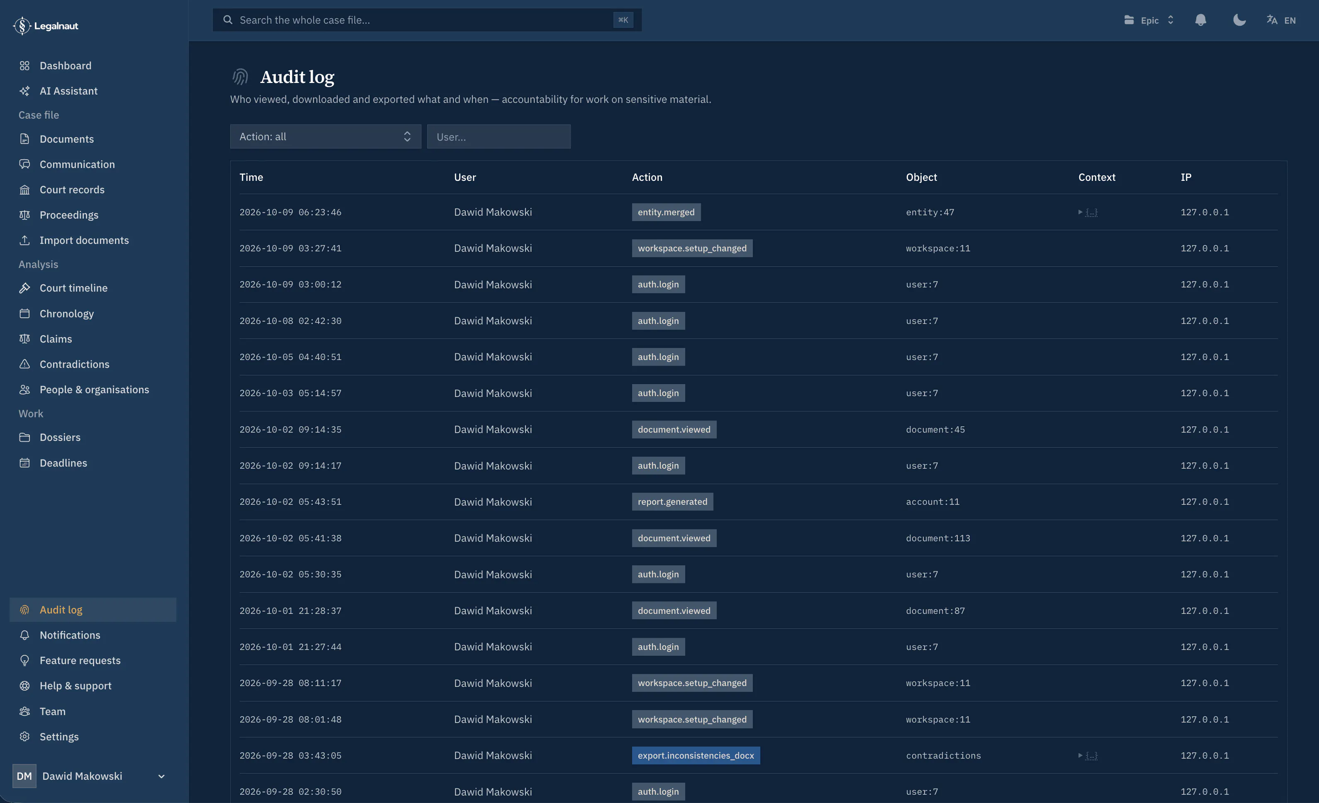Click the entity.merged action badge
Image resolution: width=1319 pixels, height=803 pixels.
tap(666, 212)
